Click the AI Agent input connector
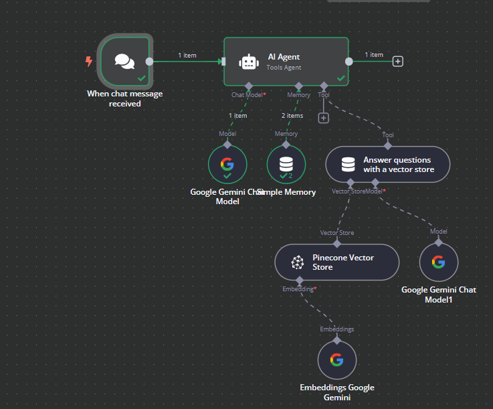Viewport: 493px width, 409px height. 223,62
